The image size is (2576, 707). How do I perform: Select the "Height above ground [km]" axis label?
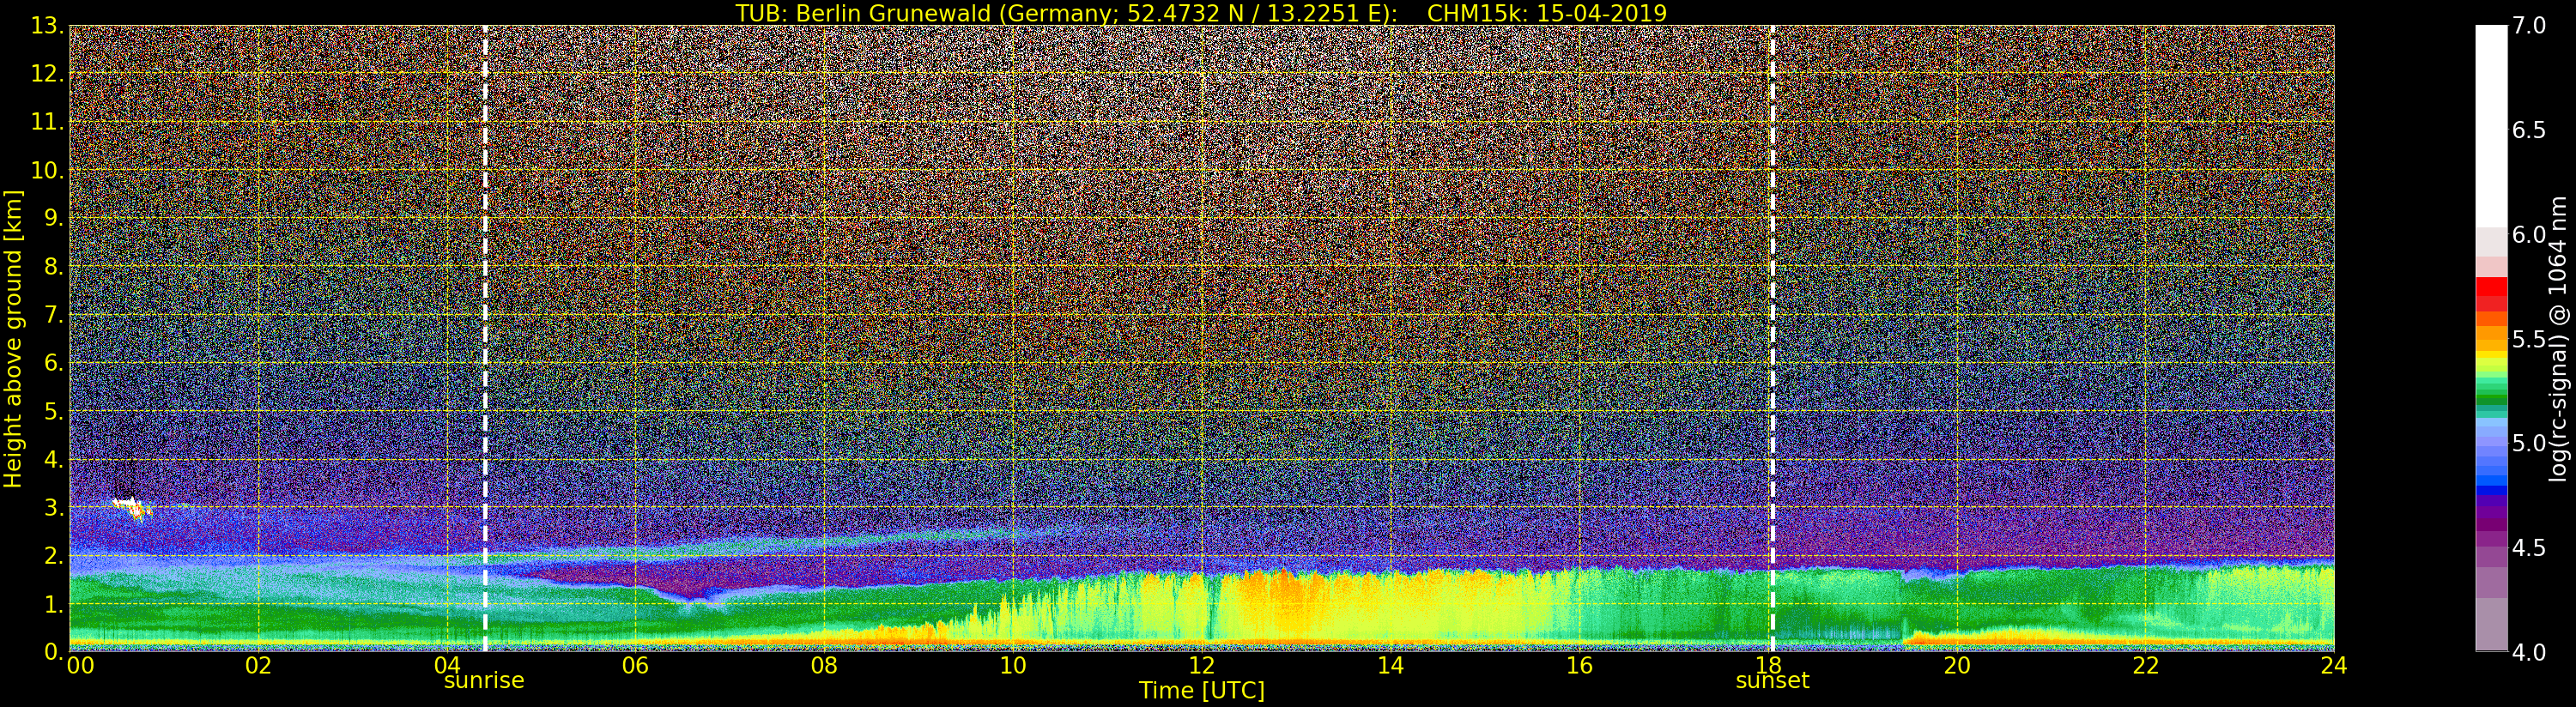(13, 338)
